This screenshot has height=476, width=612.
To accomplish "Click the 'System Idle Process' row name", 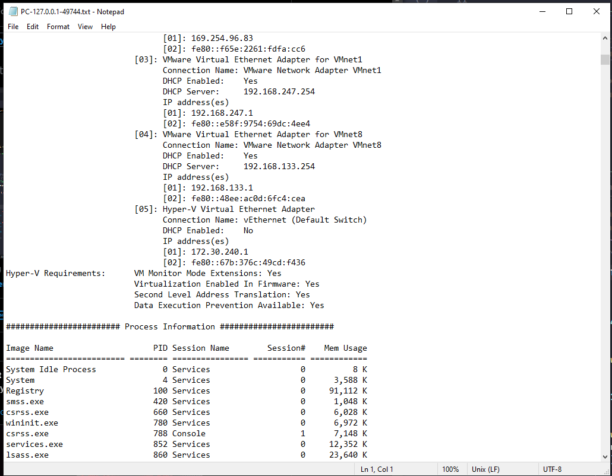I will [x=51, y=369].
